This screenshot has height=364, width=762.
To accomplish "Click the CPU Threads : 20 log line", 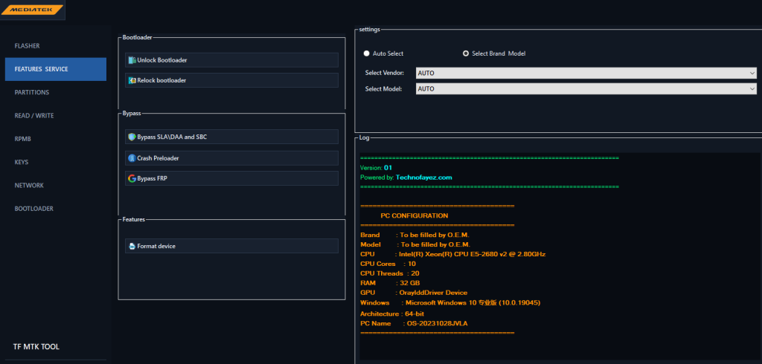I will point(390,273).
